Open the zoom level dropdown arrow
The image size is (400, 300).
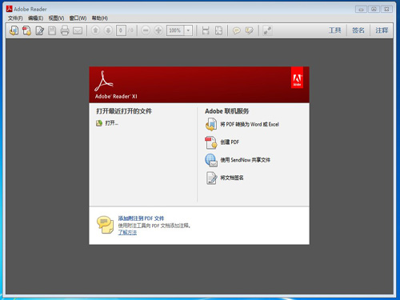click(x=188, y=30)
